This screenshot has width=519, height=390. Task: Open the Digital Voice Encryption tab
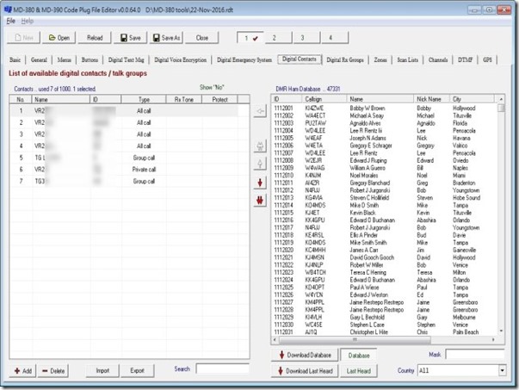[181, 60]
